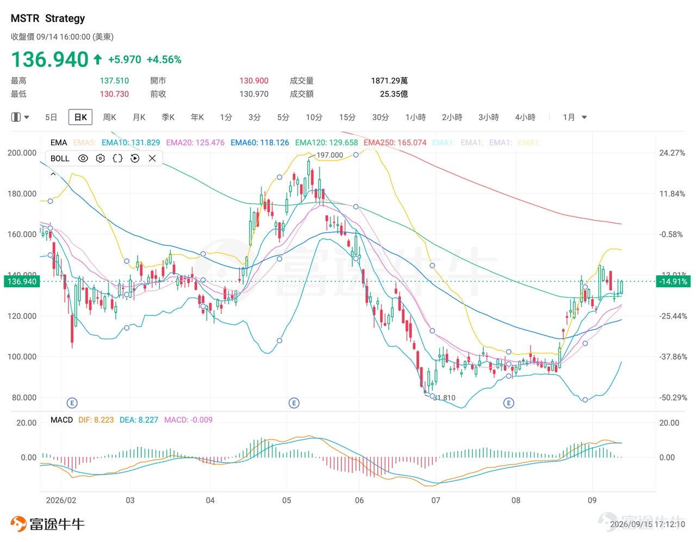Click the MSTR Strategy ticker title

[48, 18]
